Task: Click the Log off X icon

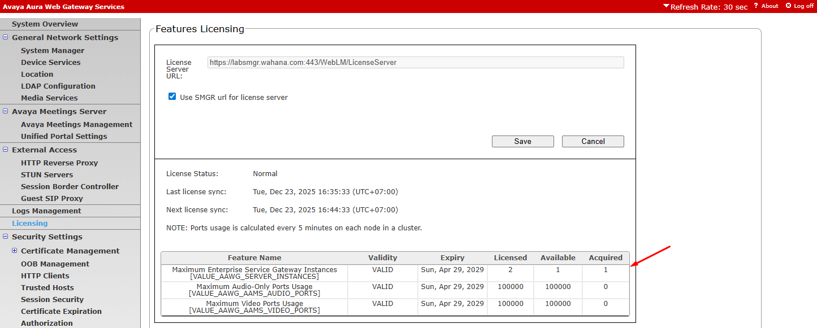Action: click(x=788, y=6)
